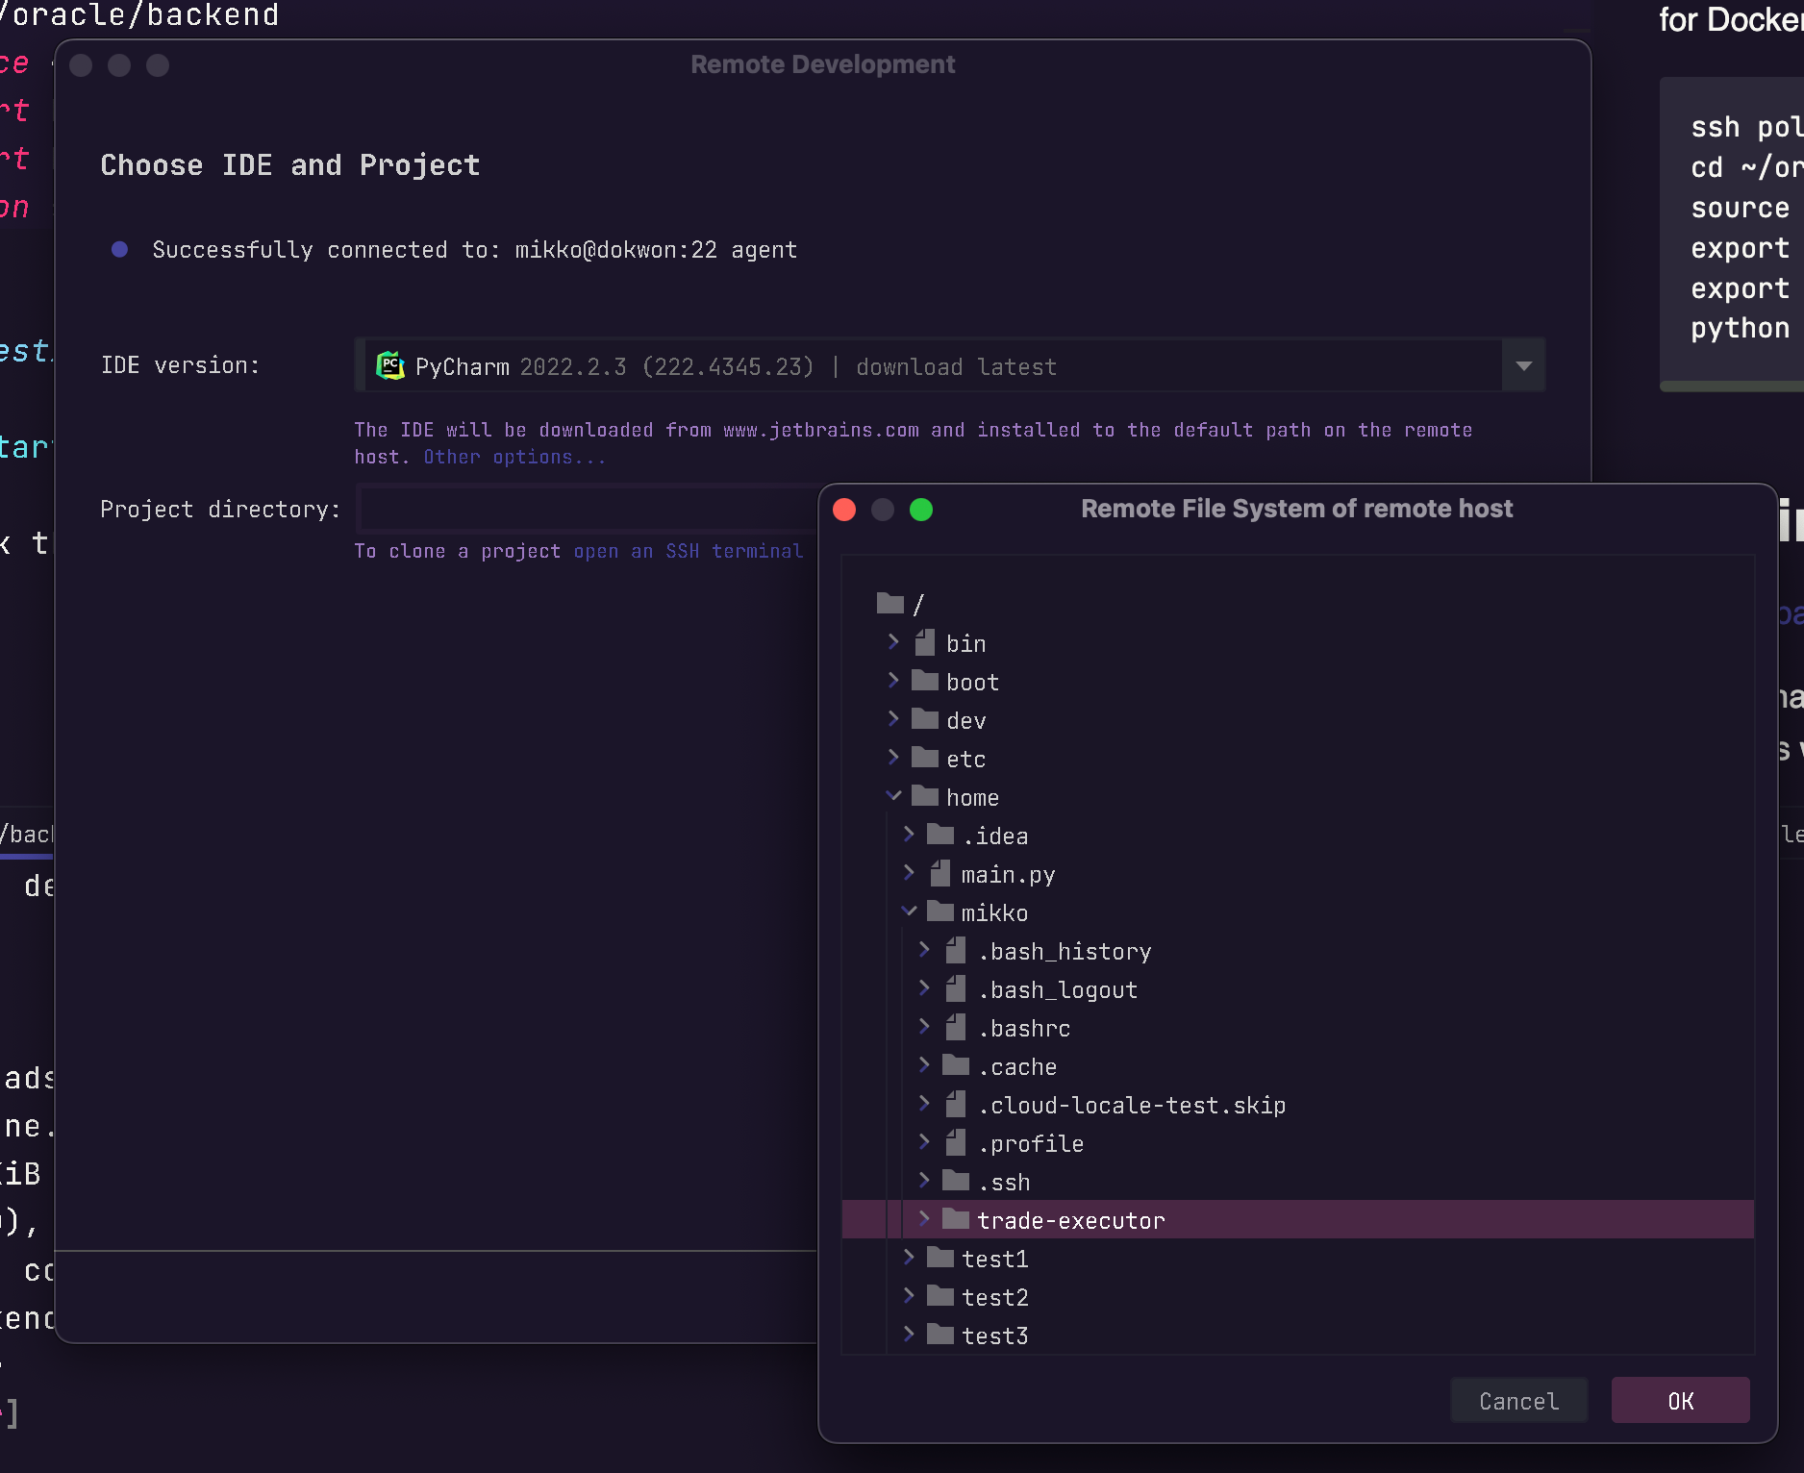Click the .cache folder icon

click(x=956, y=1065)
